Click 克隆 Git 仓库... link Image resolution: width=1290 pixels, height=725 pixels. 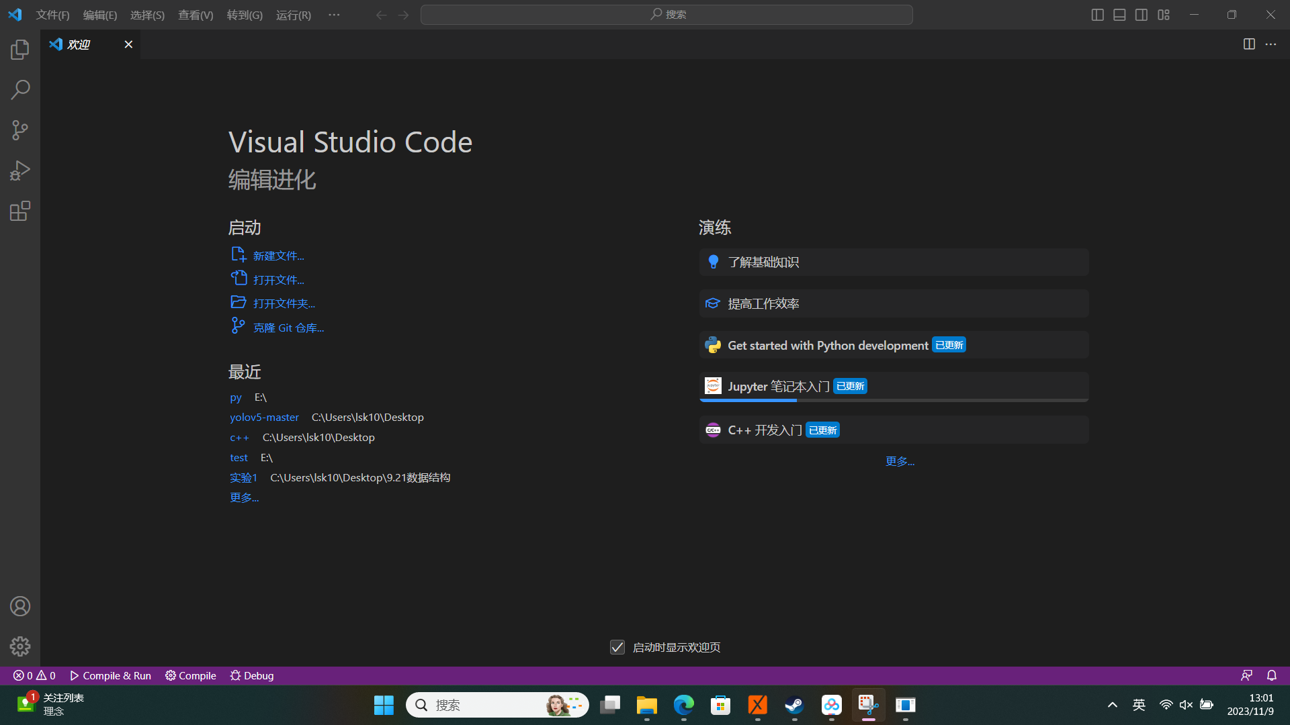(x=288, y=328)
